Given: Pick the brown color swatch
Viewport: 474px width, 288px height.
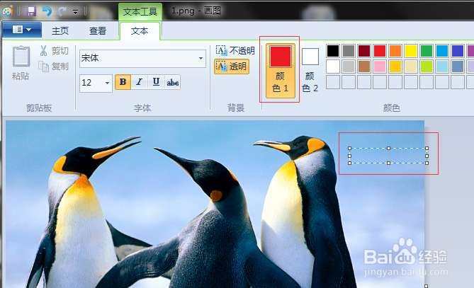Looking at the screenshot, I should coord(364,67).
